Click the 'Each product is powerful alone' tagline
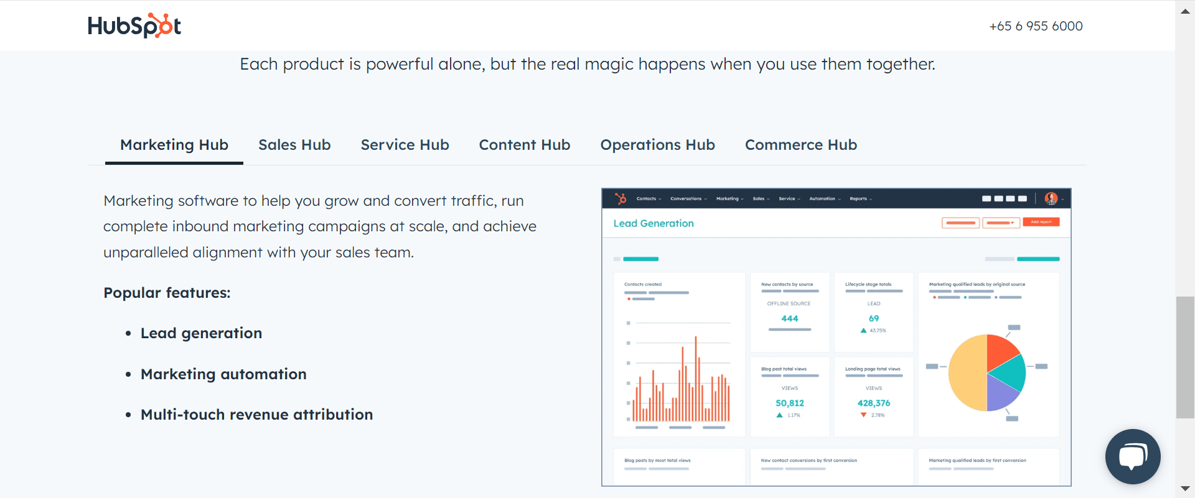This screenshot has height=498, width=1195. point(588,64)
